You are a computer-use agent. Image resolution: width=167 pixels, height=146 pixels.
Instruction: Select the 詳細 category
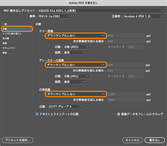[17, 43]
